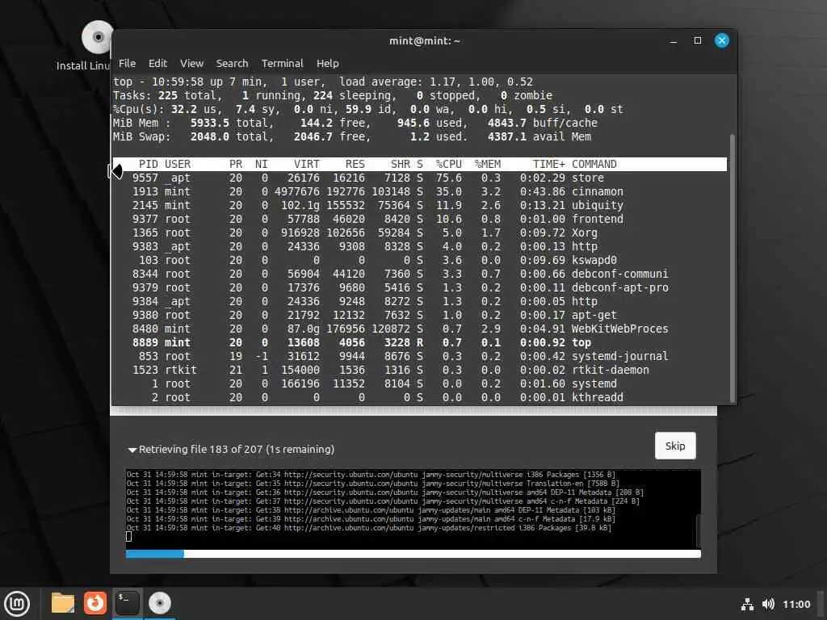Click the %CPU column header
The image size is (827, 620).
[449, 164]
